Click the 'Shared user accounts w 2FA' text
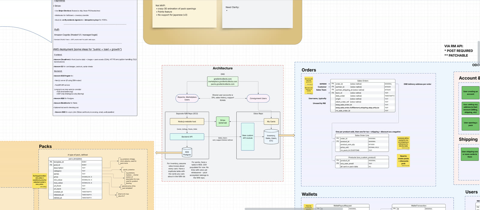This screenshot has height=210, width=480. 223,98
